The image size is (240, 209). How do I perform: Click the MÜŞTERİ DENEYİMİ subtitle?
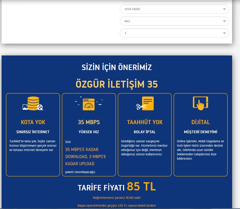(201, 132)
